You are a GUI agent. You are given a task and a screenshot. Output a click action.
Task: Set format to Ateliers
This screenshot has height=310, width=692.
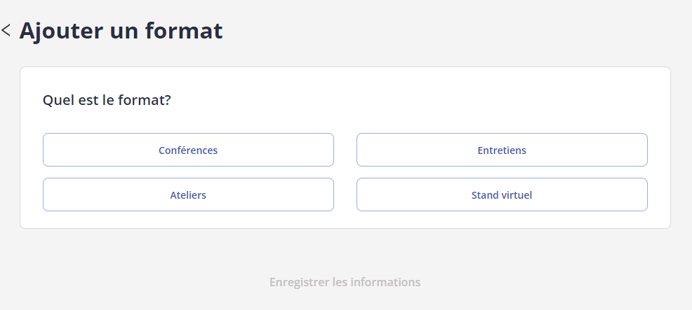click(x=188, y=195)
